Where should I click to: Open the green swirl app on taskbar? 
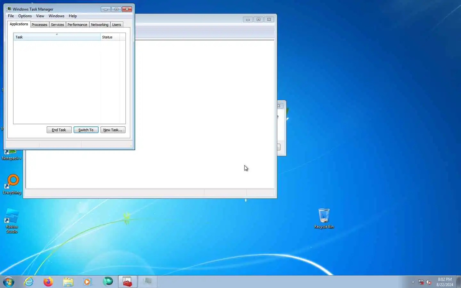tap(108, 281)
